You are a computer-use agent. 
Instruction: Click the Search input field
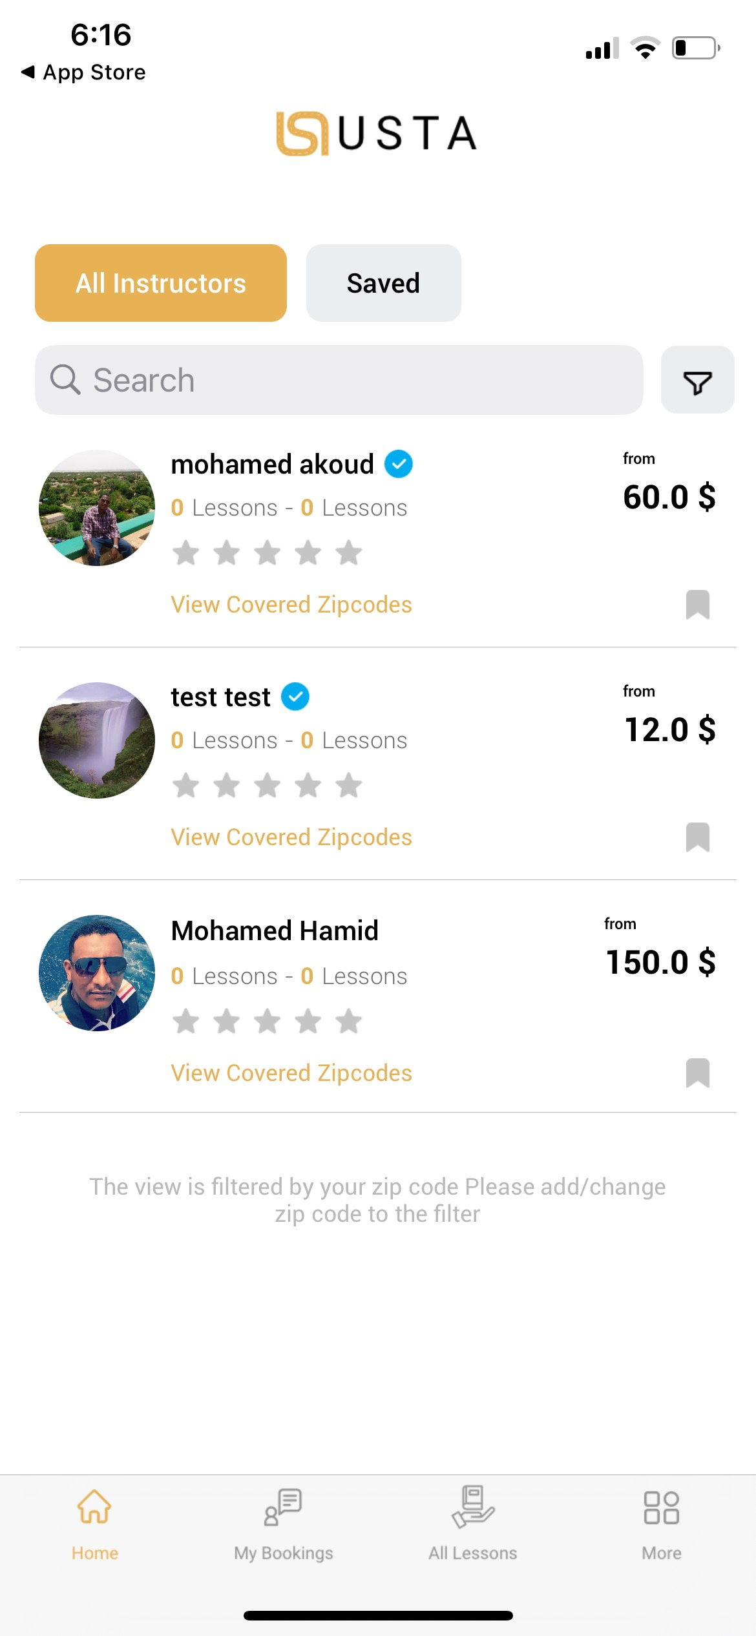[x=362, y=380]
